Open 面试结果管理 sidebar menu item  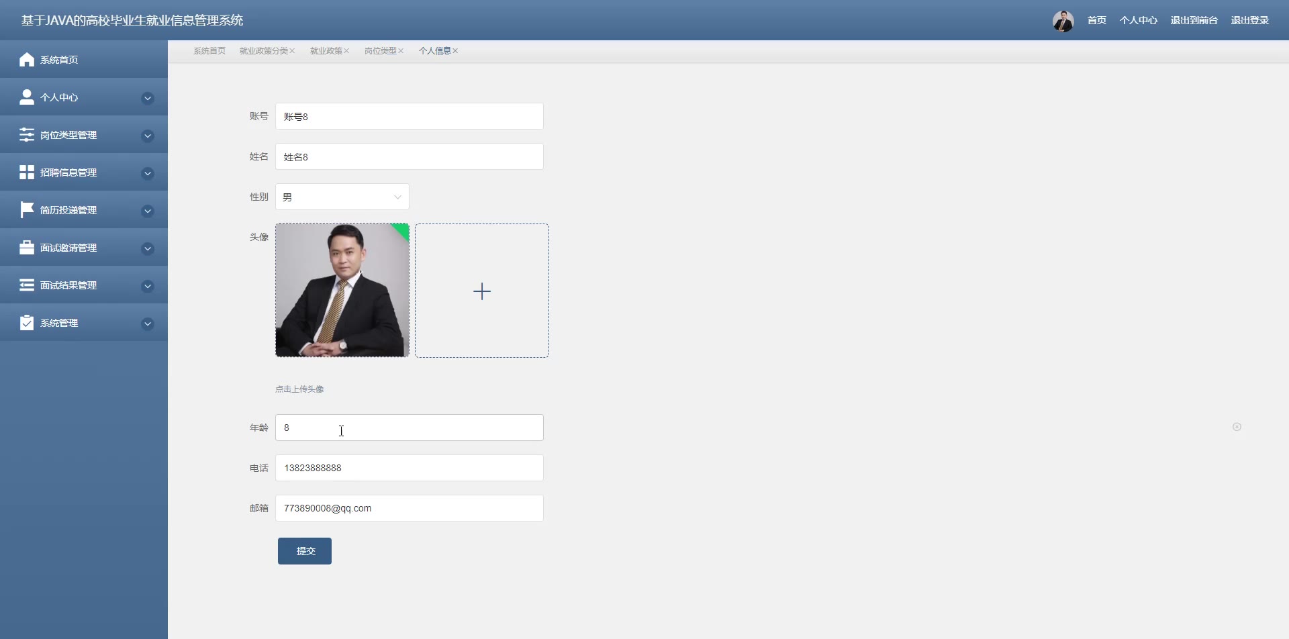tap(84, 285)
